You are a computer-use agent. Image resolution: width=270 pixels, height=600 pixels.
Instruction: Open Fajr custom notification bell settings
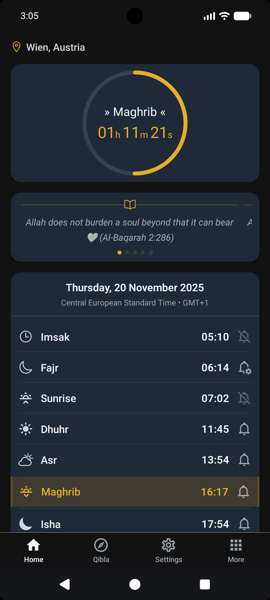pos(244,368)
